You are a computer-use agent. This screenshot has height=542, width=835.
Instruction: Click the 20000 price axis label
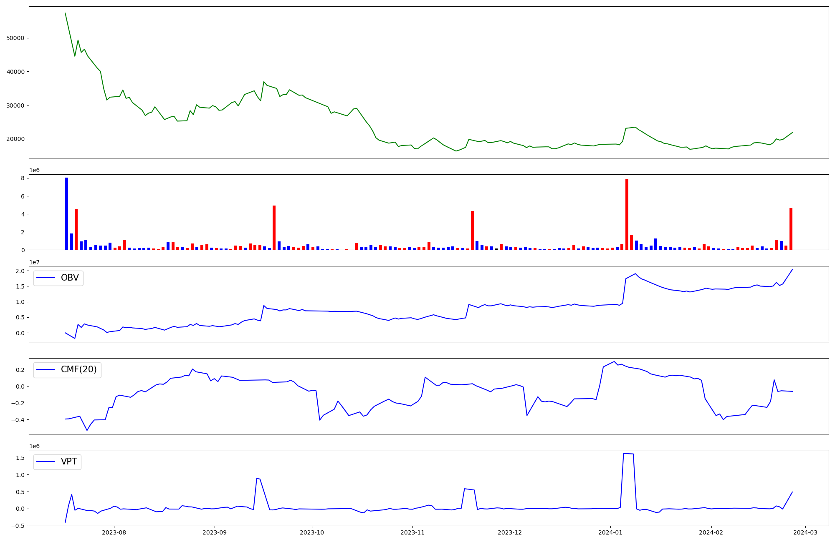(x=15, y=139)
